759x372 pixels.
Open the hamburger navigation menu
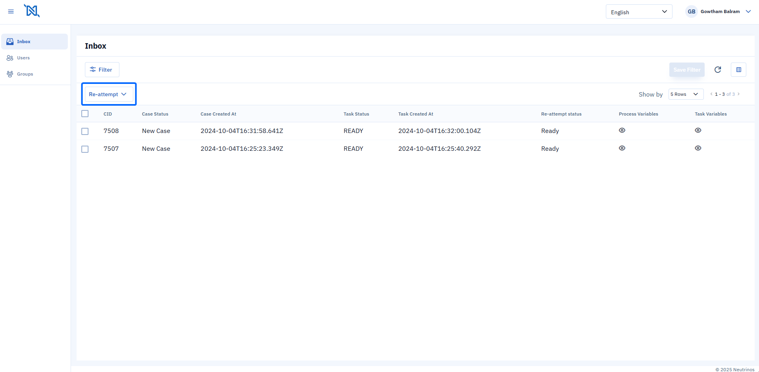point(11,11)
